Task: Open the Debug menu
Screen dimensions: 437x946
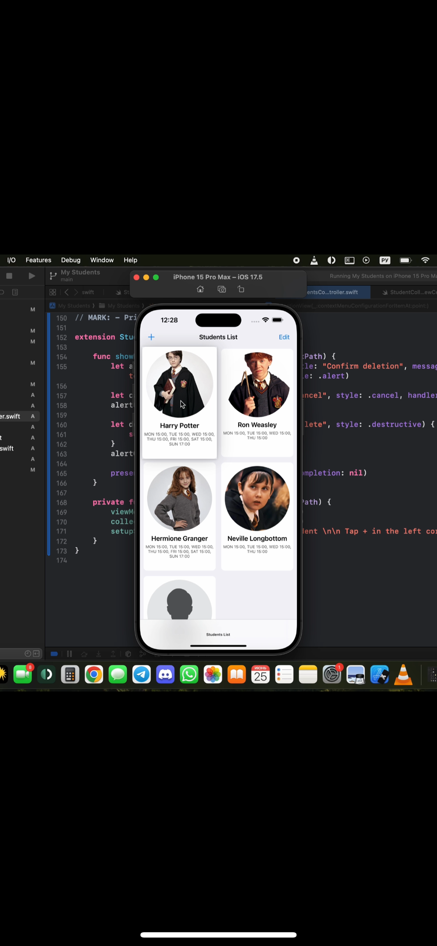Action: (71, 260)
